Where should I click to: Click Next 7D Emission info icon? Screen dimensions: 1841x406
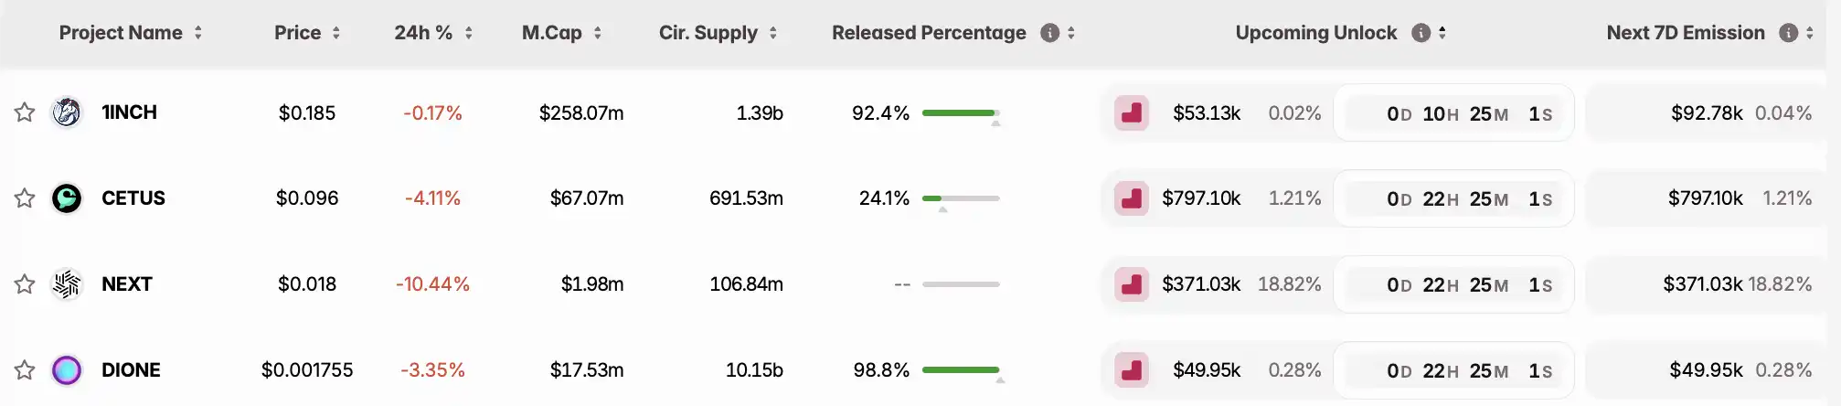coord(1789,33)
